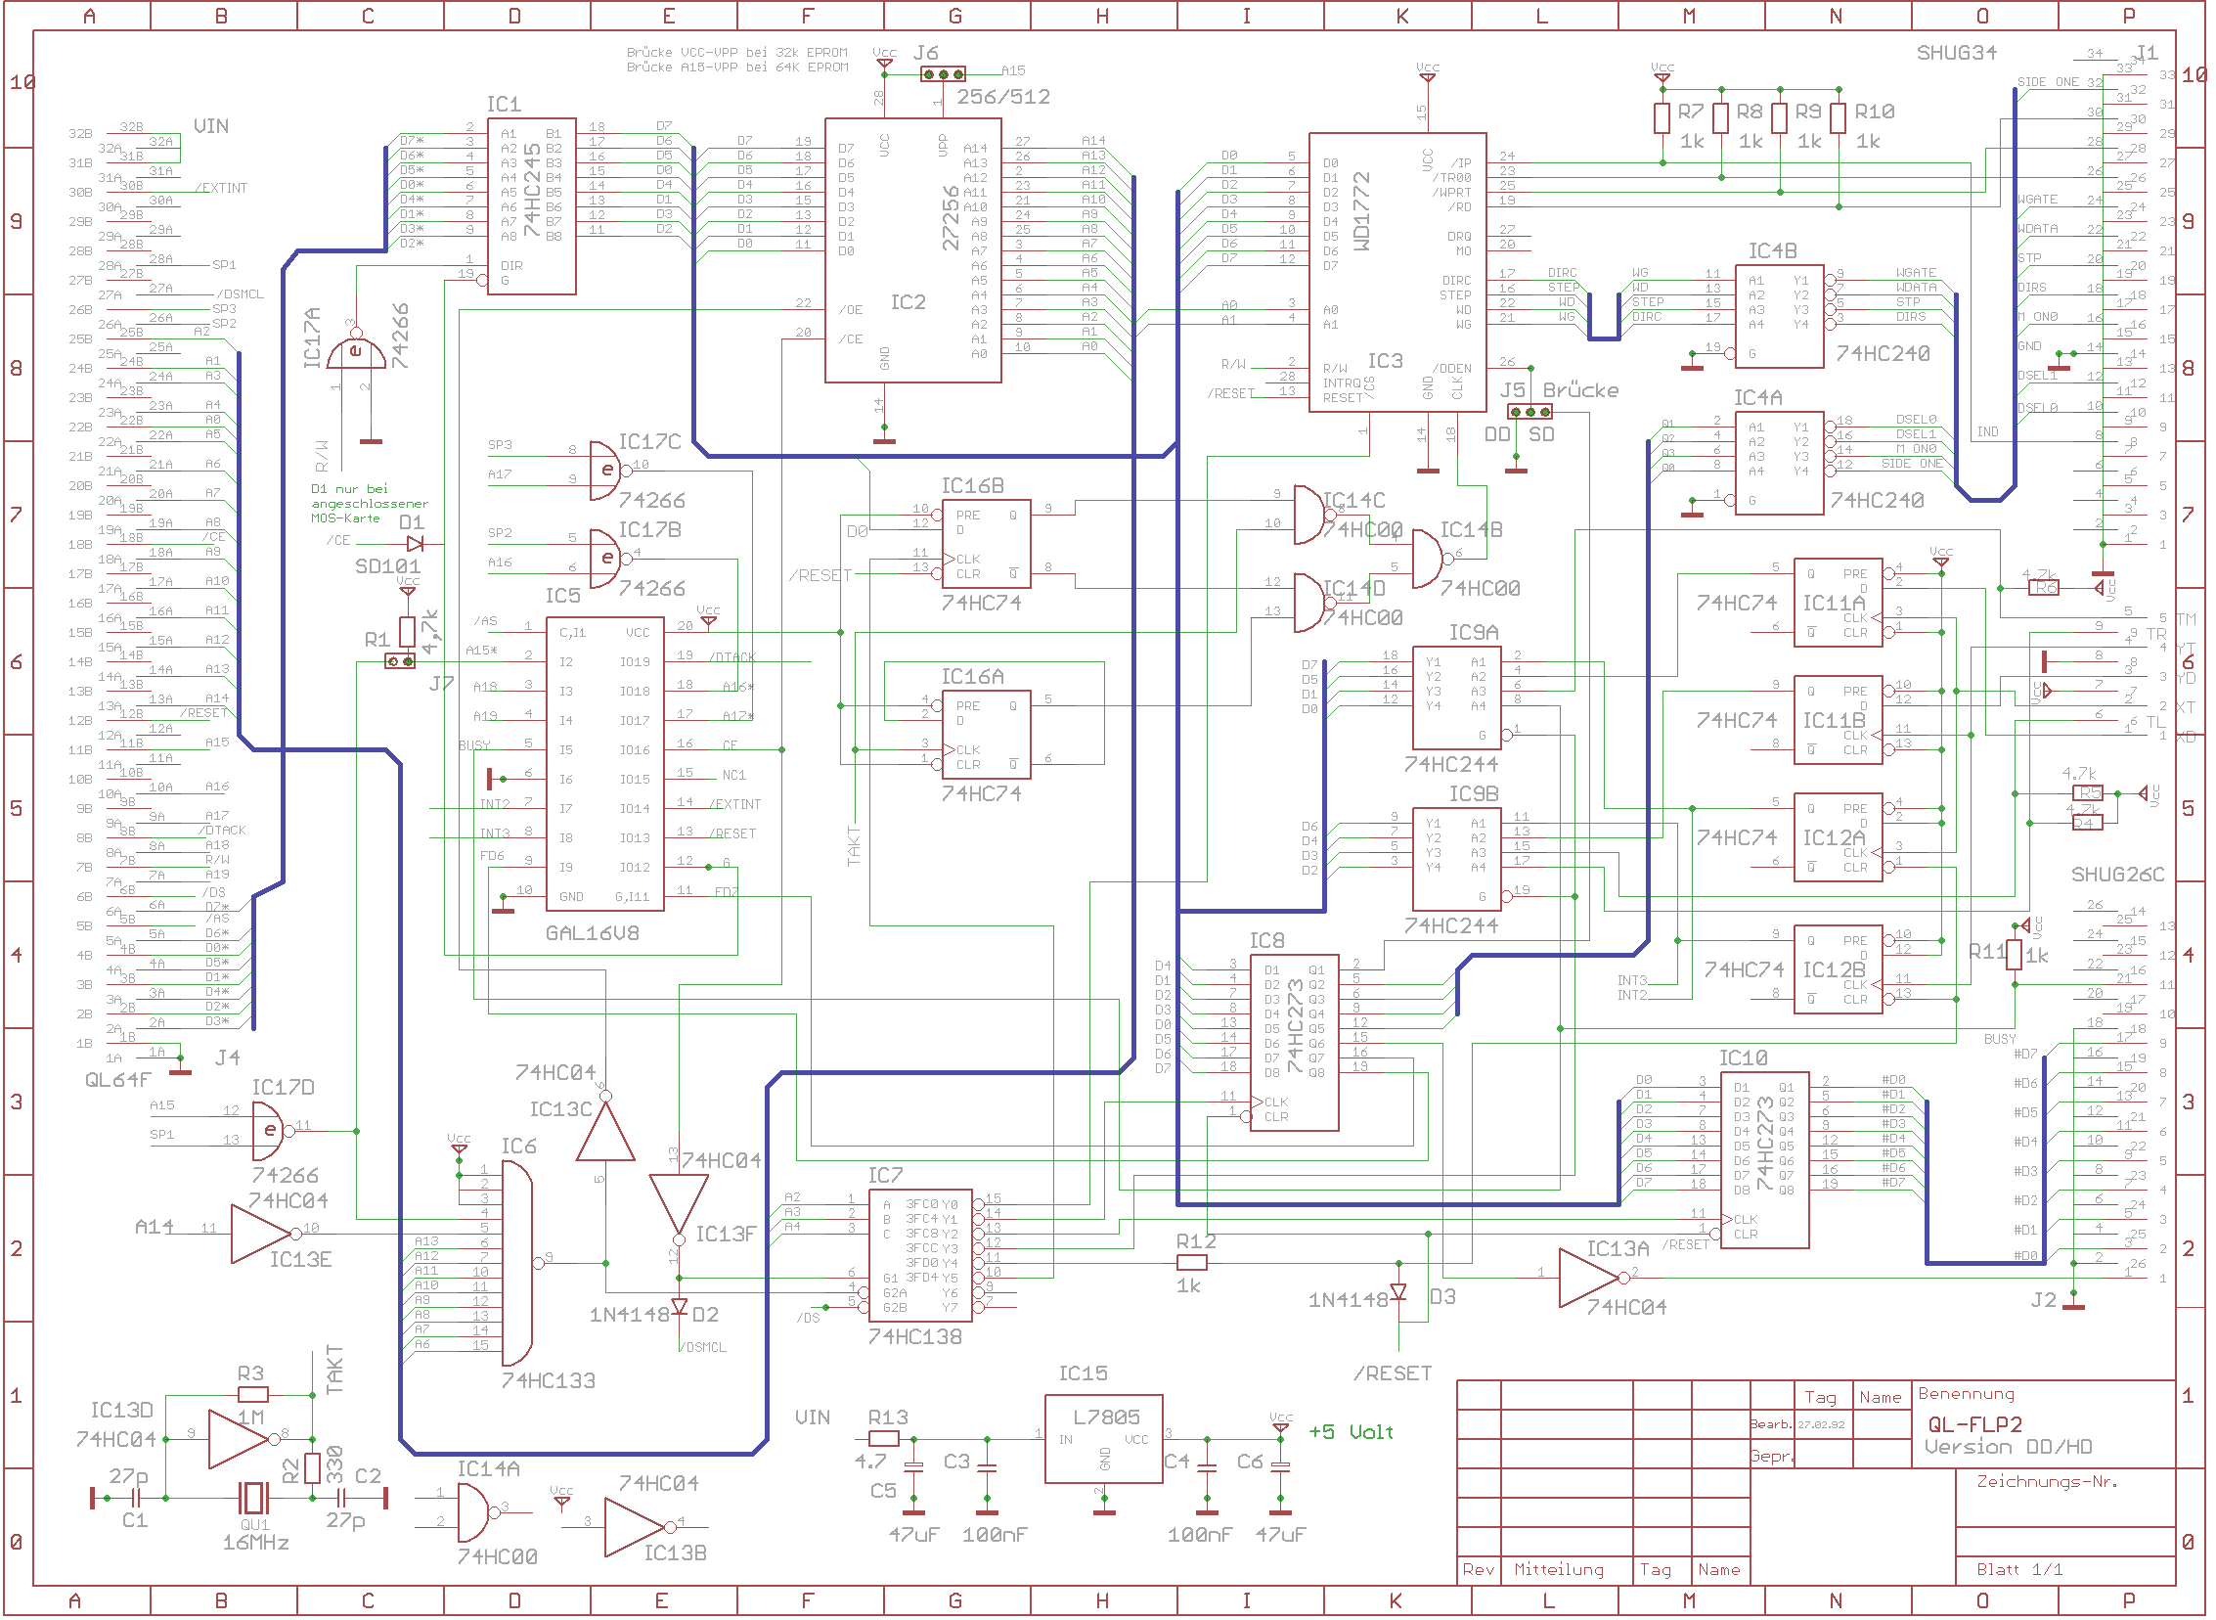Click the QL-FLP2 title block text
2216x1620 pixels.
1974,1425
